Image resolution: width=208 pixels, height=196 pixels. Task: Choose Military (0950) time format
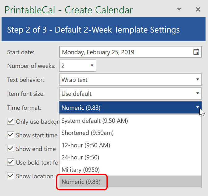click(x=80, y=170)
